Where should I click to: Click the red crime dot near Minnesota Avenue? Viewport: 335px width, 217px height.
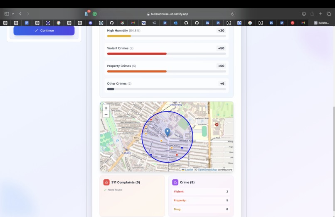click(x=177, y=155)
